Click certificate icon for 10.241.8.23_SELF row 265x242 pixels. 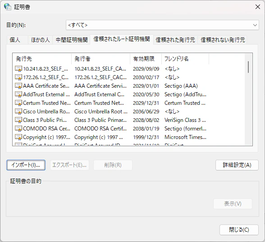point(18,69)
